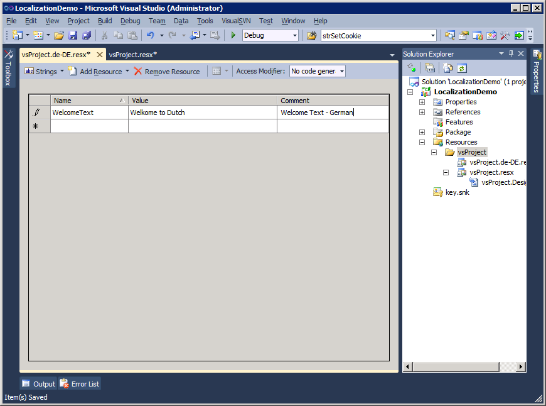
Task: Open the Undo history dropdown arrow
Action: pyautogui.click(x=162, y=35)
